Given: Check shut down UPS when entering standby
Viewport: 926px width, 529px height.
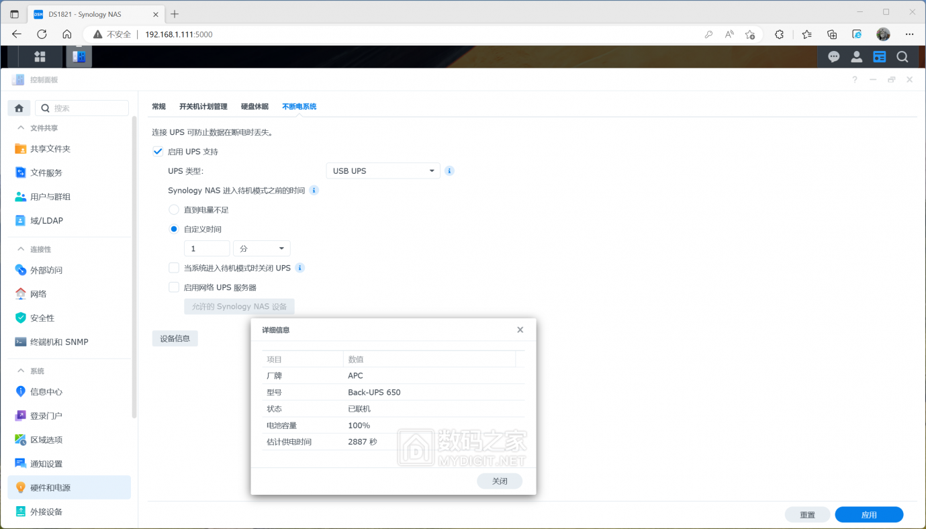Looking at the screenshot, I should coord(174,268).
